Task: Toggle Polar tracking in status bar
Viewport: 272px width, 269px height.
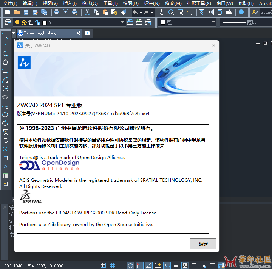Action: 130,266
